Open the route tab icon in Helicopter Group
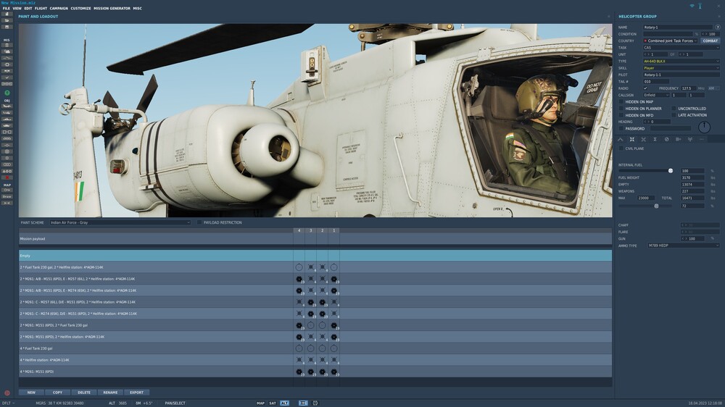This screenshot has height=407, width=725. pos(621,140)
